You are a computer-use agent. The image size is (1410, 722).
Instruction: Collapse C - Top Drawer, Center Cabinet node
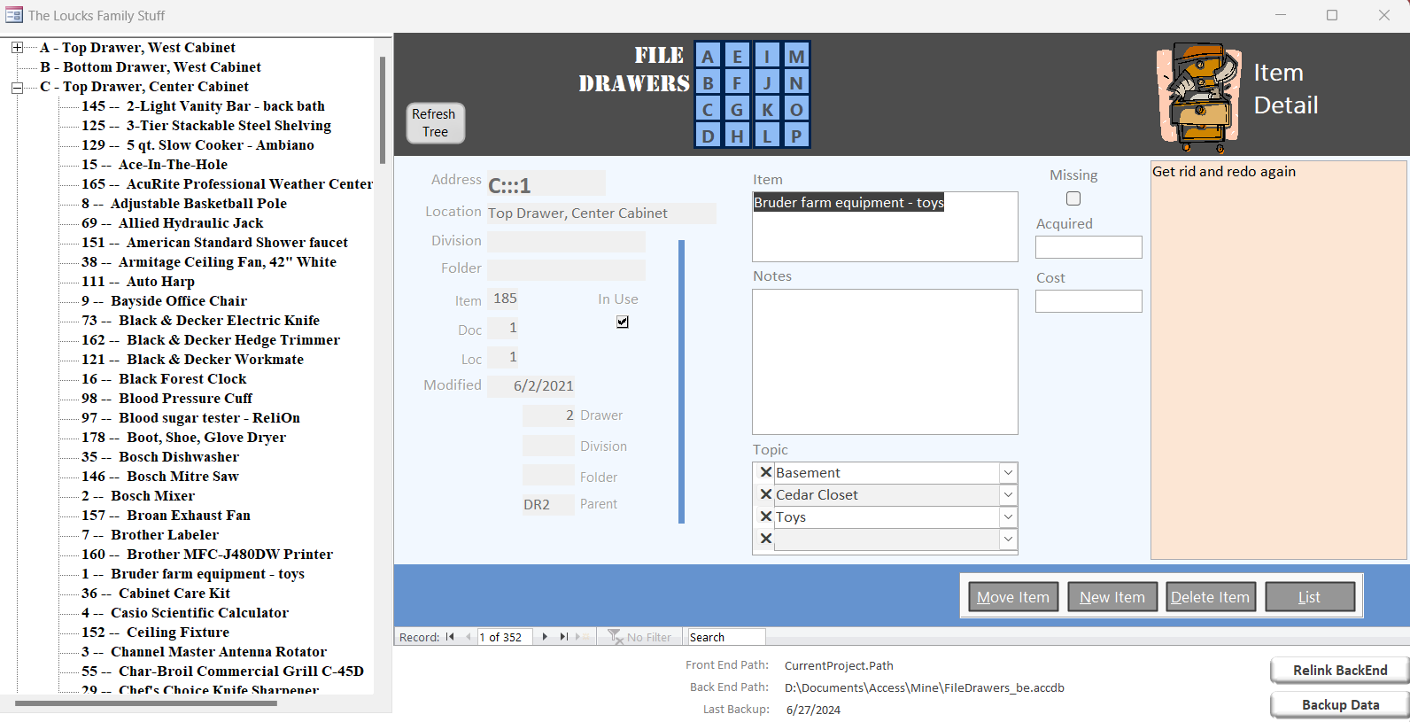pos(17,87)
